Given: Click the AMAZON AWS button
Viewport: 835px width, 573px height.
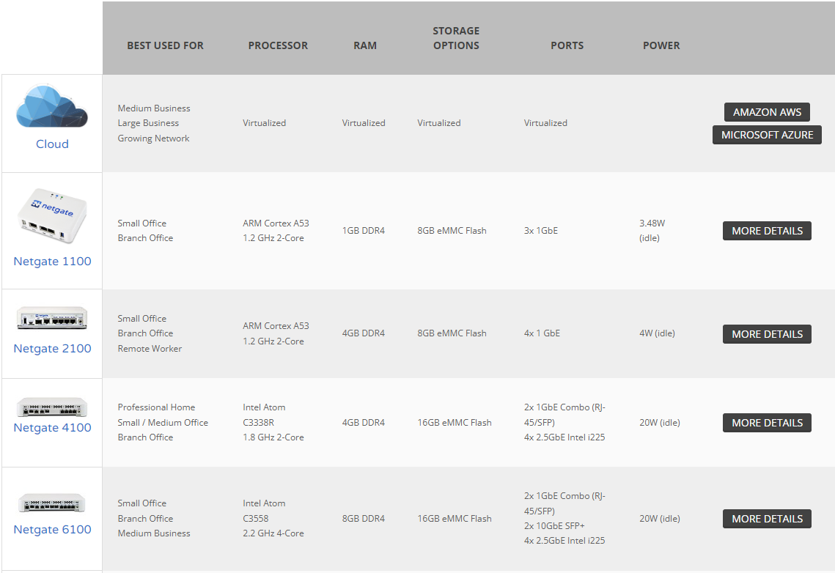Looking at the screenshot, I should pyautogui.click(x=767, y=112).
